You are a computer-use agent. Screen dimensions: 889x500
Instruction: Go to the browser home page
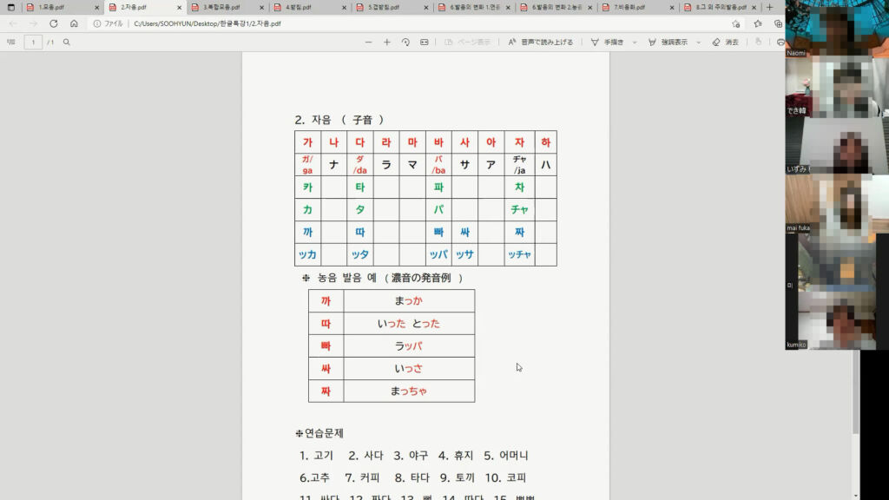point(74,23)
